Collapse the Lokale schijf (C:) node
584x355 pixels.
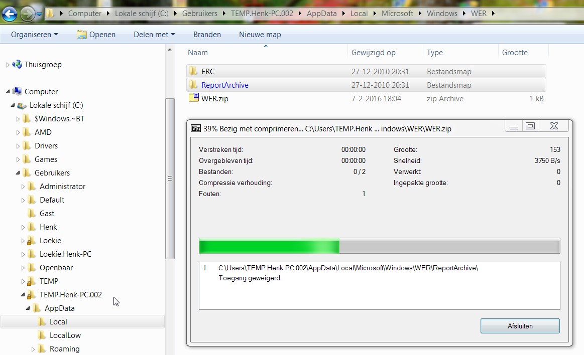click(x=13, y=105)
